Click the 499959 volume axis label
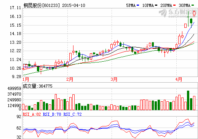The image size is (198, 139). coord(14,88)
